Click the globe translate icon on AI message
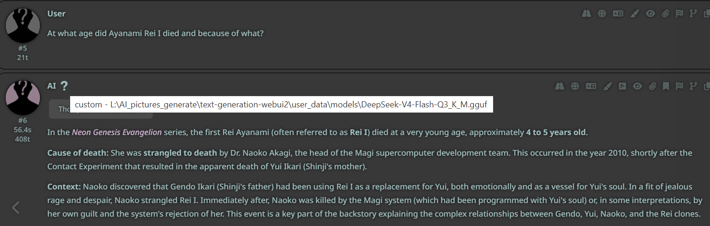 point(575,86)
